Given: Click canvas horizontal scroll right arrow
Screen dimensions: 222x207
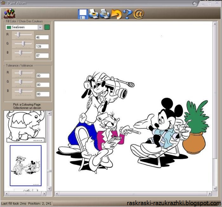Looking at the screenshot, I should click(x=209, y=194).
